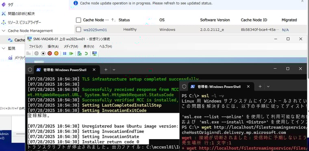Pause the virtual machine
Image resolution: width=309 pixels, height=151 pixels.
click(65, 53)
